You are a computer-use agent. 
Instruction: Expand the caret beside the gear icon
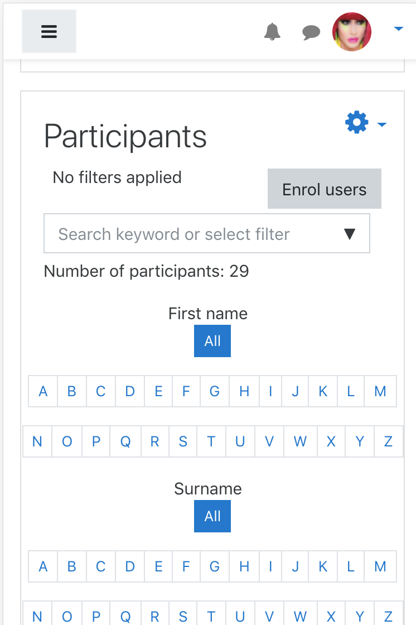tap(382, 125)
